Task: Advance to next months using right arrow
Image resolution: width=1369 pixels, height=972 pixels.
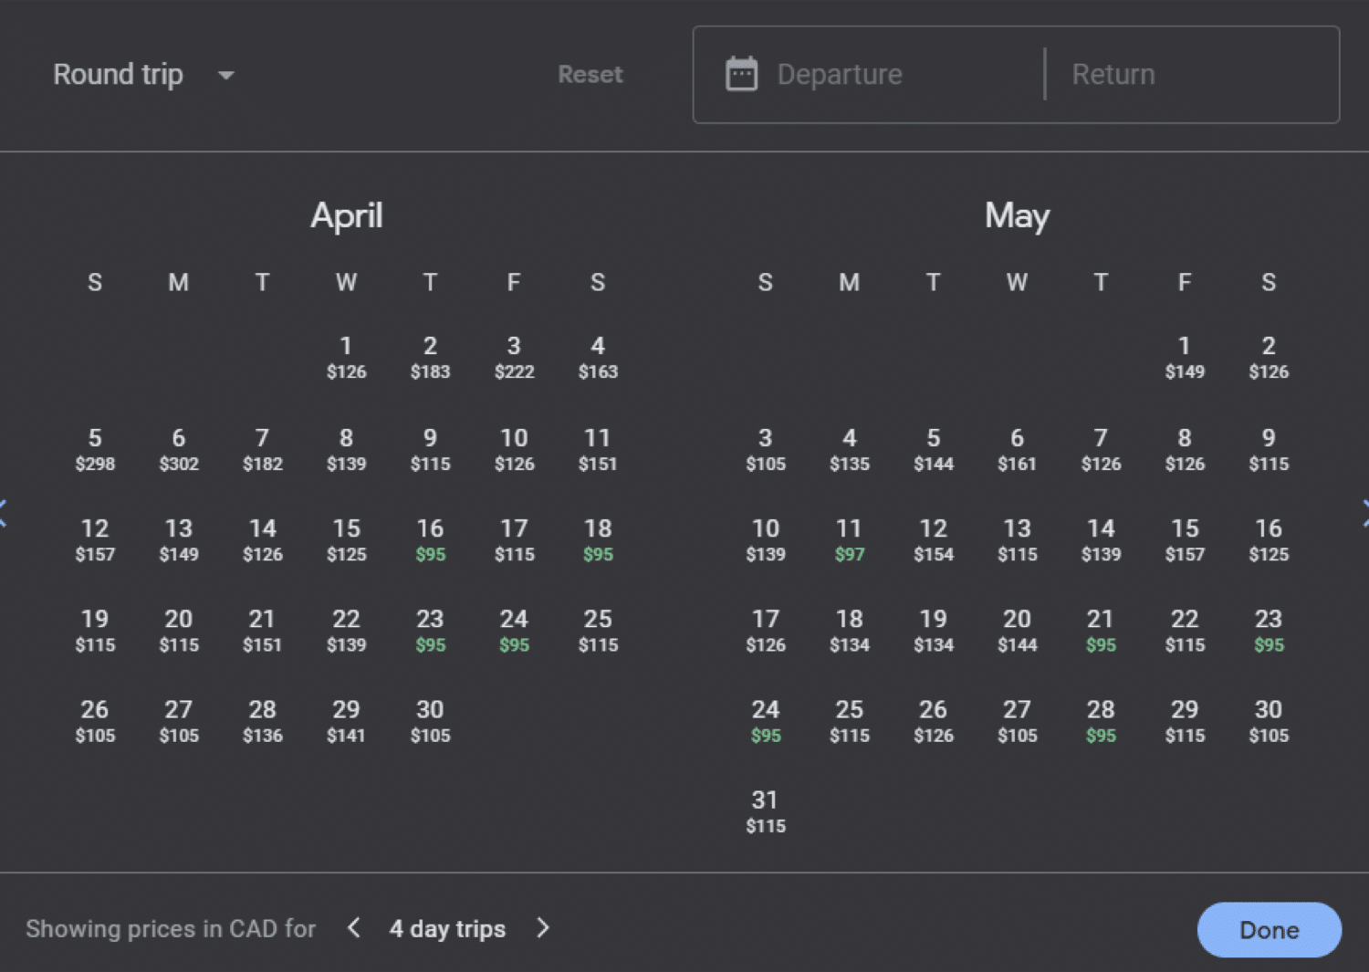Action: pyautogui.click(x=1364, y=514)
